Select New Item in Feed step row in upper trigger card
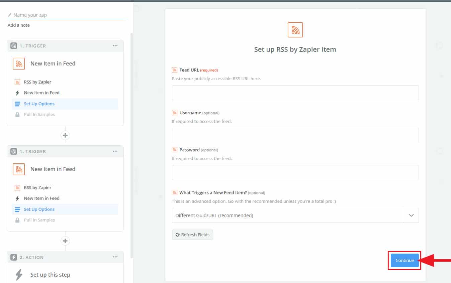This screenshot has height=283, width=451. click(65, 93)
